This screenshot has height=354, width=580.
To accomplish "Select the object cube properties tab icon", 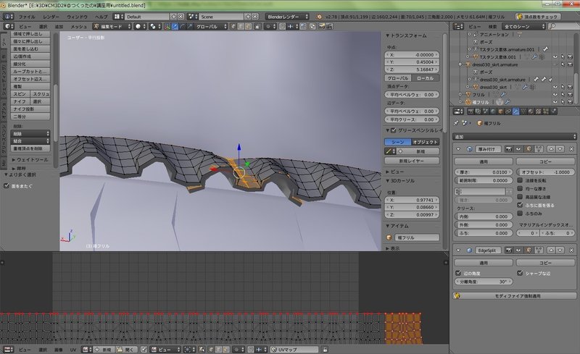I will (500, 111).
